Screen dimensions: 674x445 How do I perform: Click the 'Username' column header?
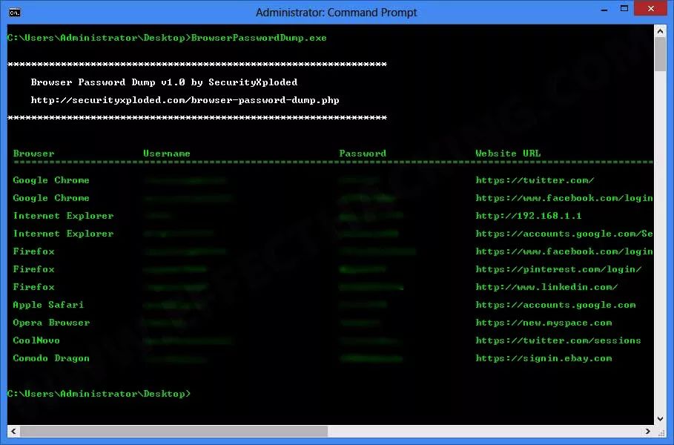tap(166, 154)
